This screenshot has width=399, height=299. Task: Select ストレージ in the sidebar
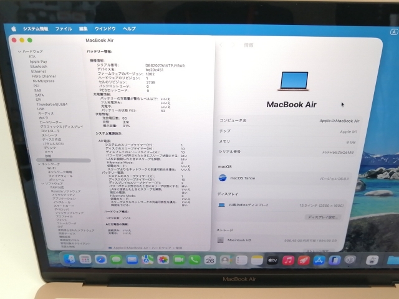click(x=49, y=135)
